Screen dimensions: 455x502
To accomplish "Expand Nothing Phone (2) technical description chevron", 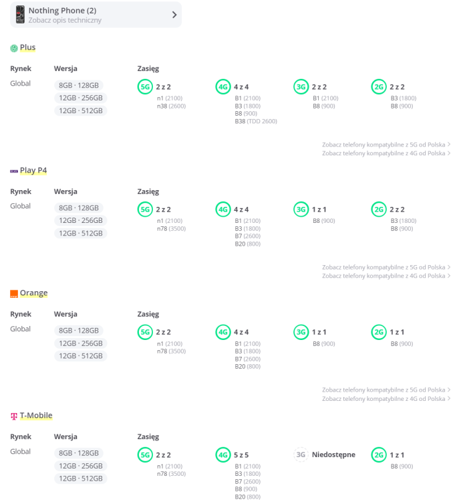I will (174, 15).
